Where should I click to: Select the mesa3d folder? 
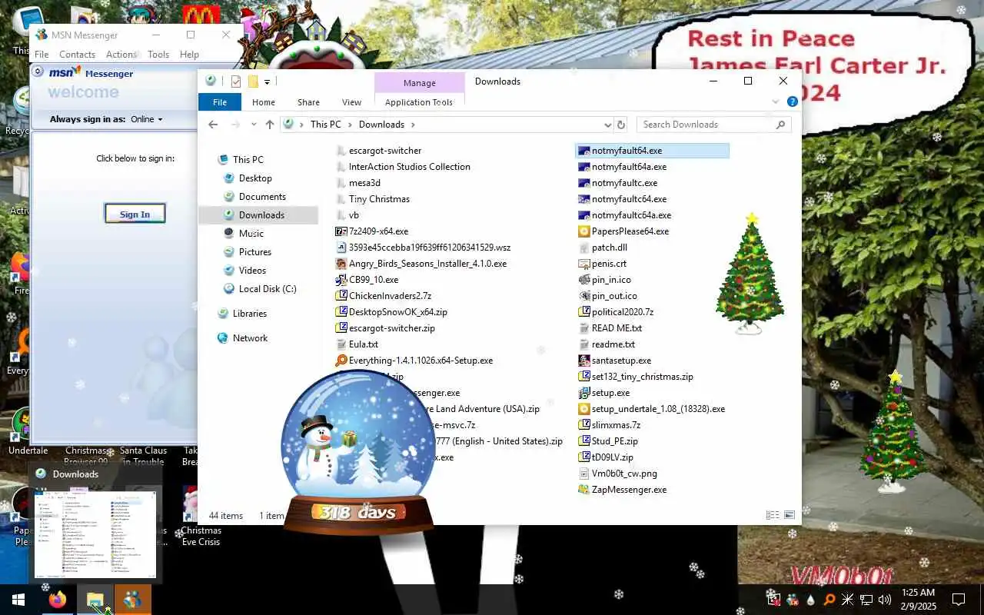click(x=358, y=183)
